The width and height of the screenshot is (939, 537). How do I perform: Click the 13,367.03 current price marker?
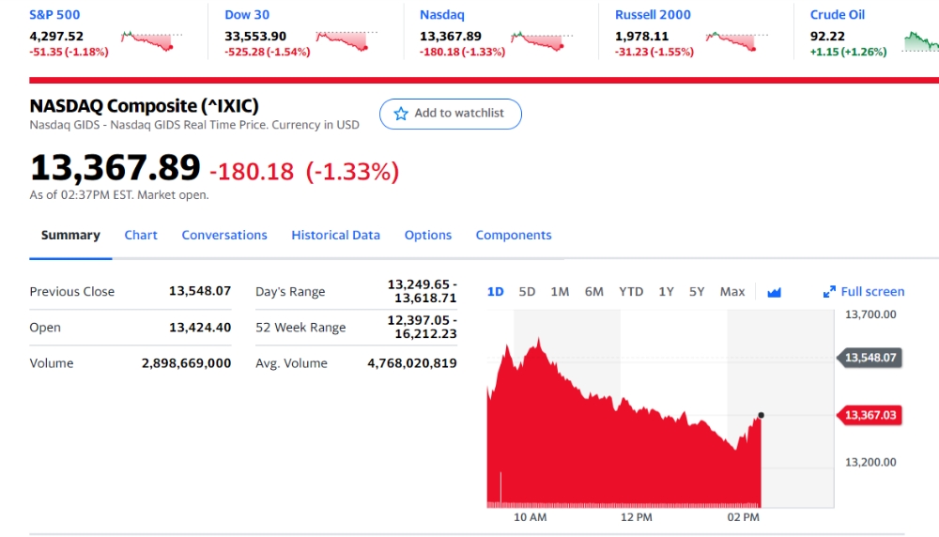(870, 415)
